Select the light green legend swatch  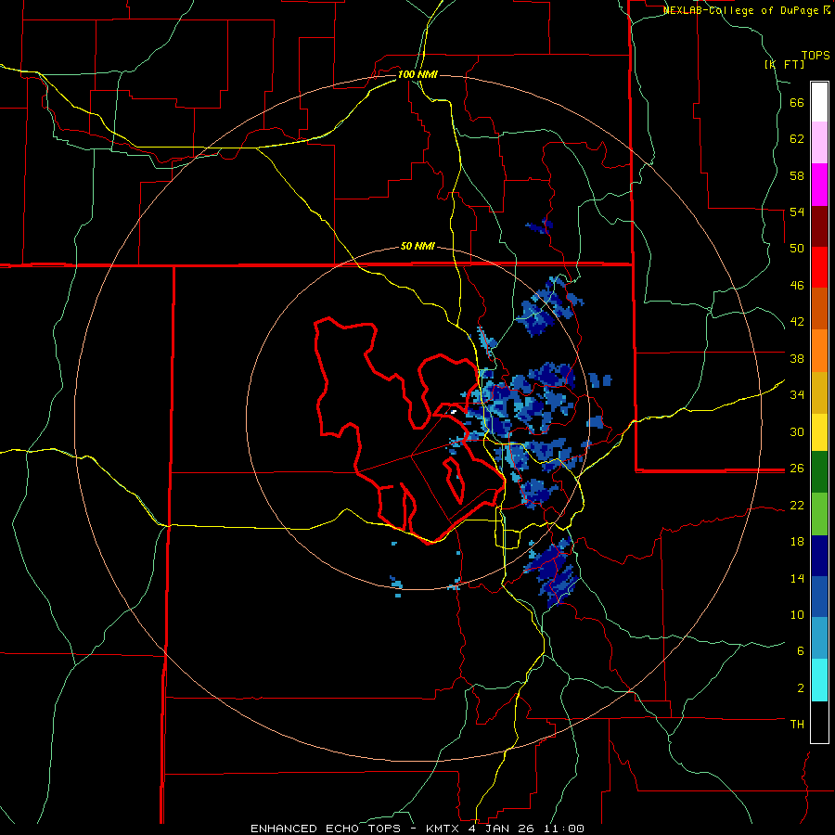point(819,514)
